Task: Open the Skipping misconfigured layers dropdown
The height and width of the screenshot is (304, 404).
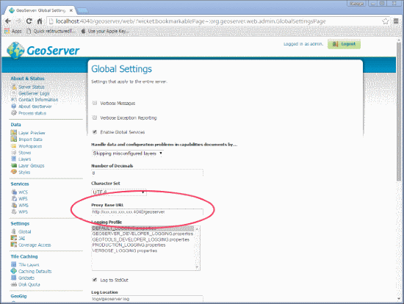Action: 128,153
